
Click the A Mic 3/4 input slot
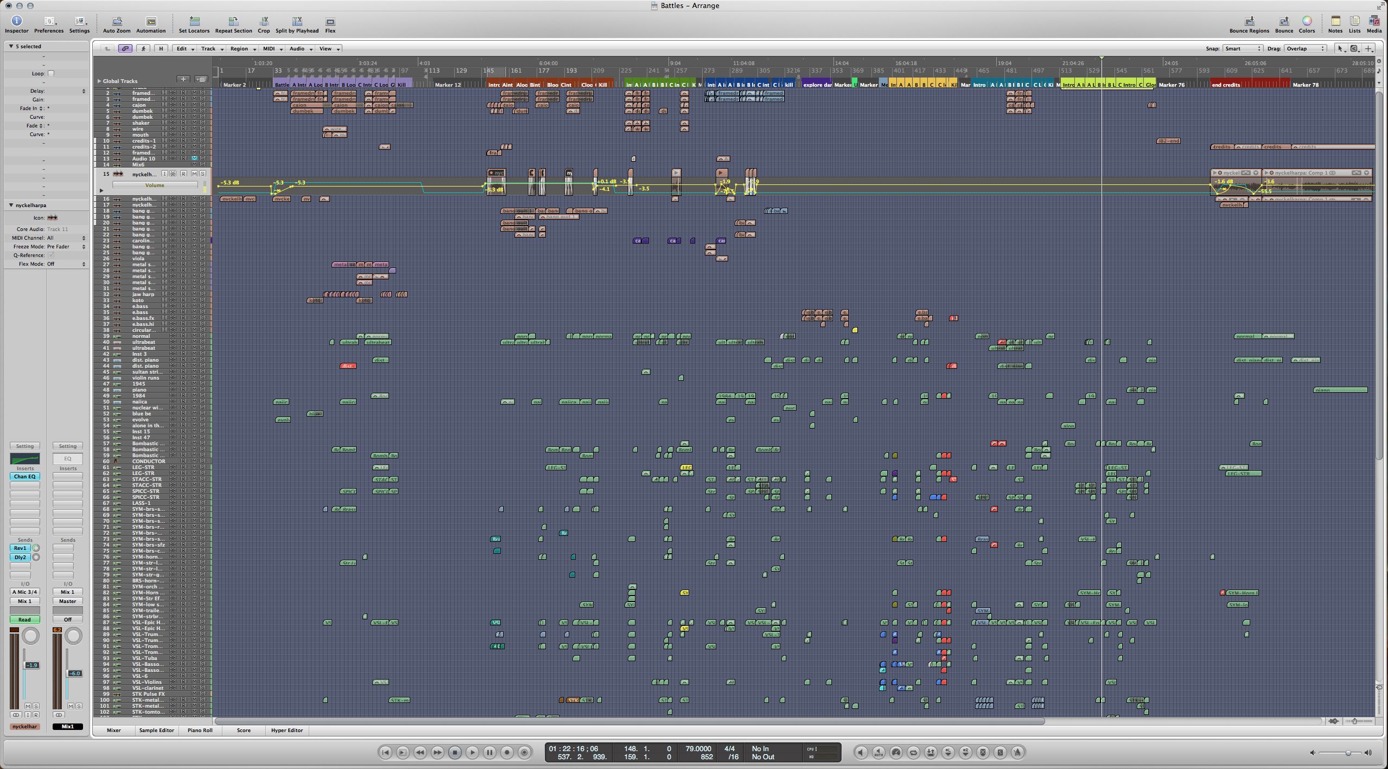tap(24, 592)
